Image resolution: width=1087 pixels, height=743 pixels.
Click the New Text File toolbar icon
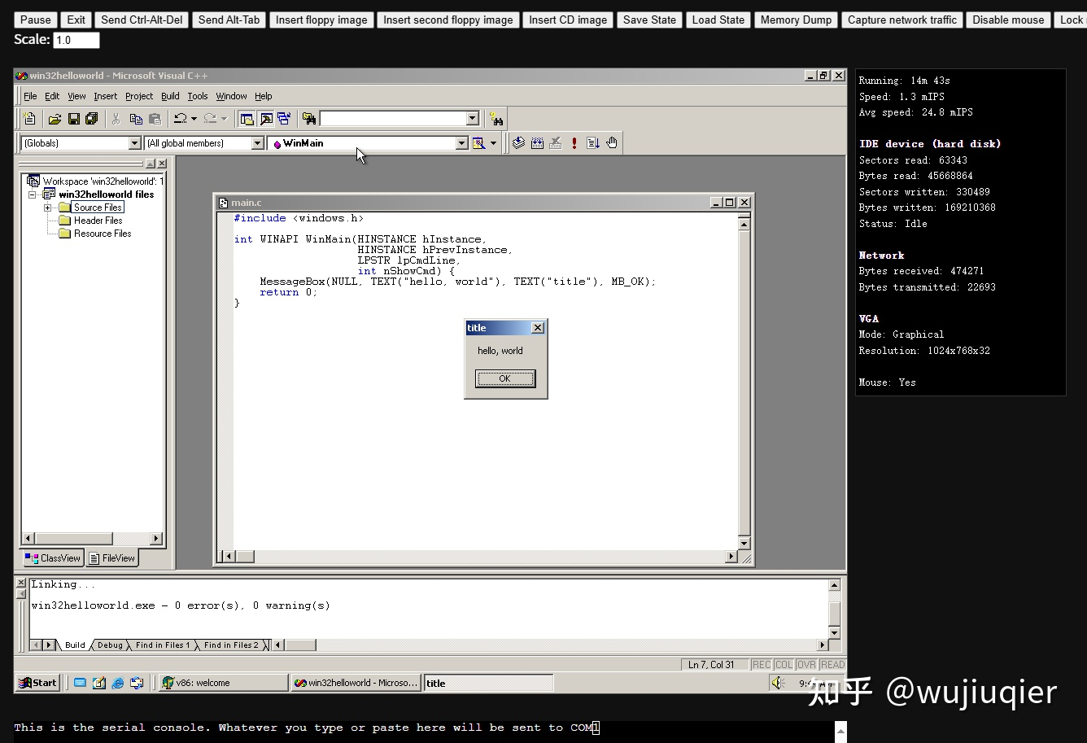(29, 119)
